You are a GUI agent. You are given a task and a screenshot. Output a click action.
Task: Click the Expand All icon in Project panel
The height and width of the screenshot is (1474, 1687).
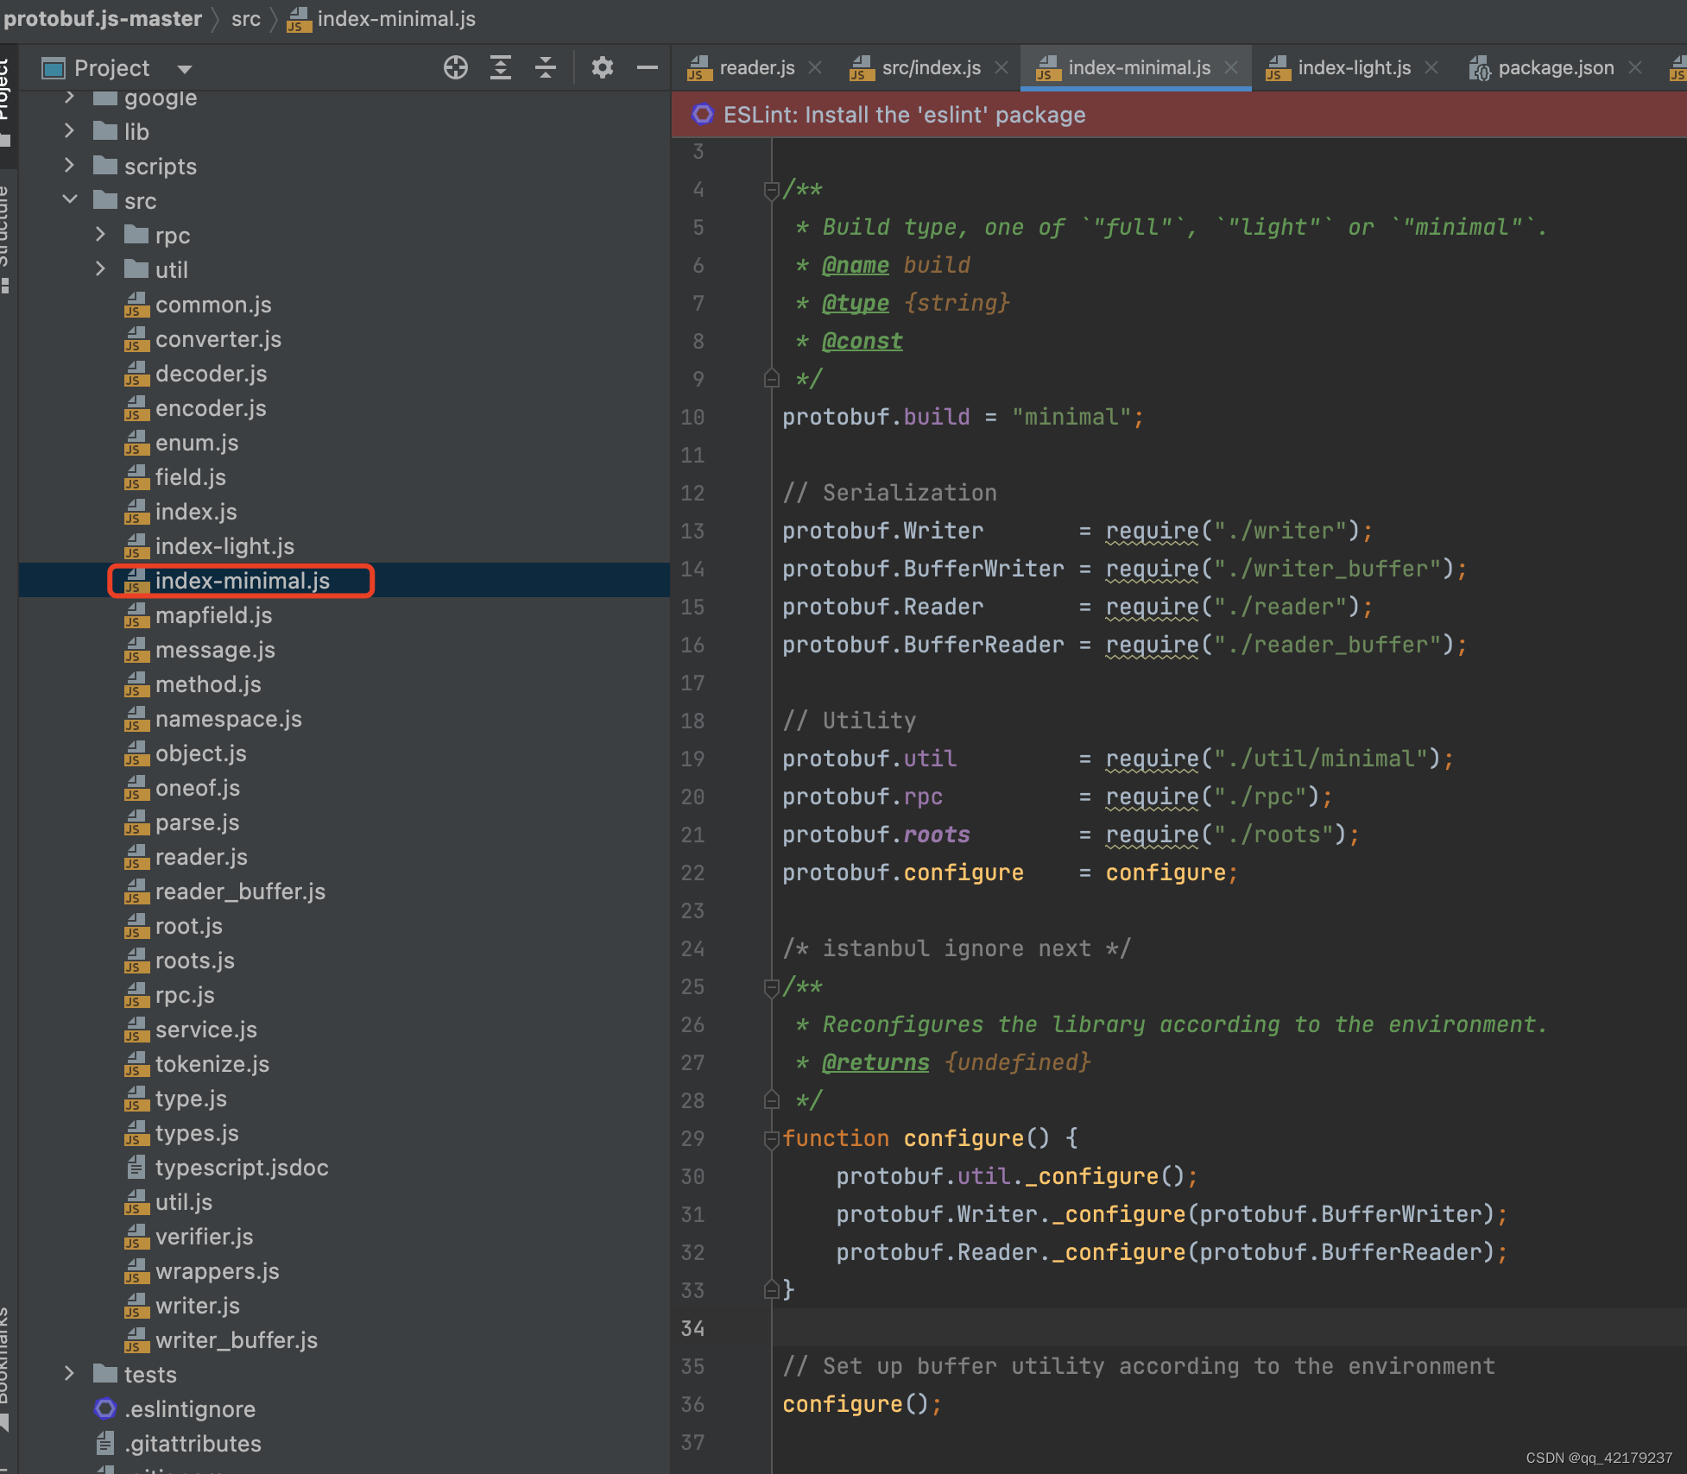click(500, 67)
